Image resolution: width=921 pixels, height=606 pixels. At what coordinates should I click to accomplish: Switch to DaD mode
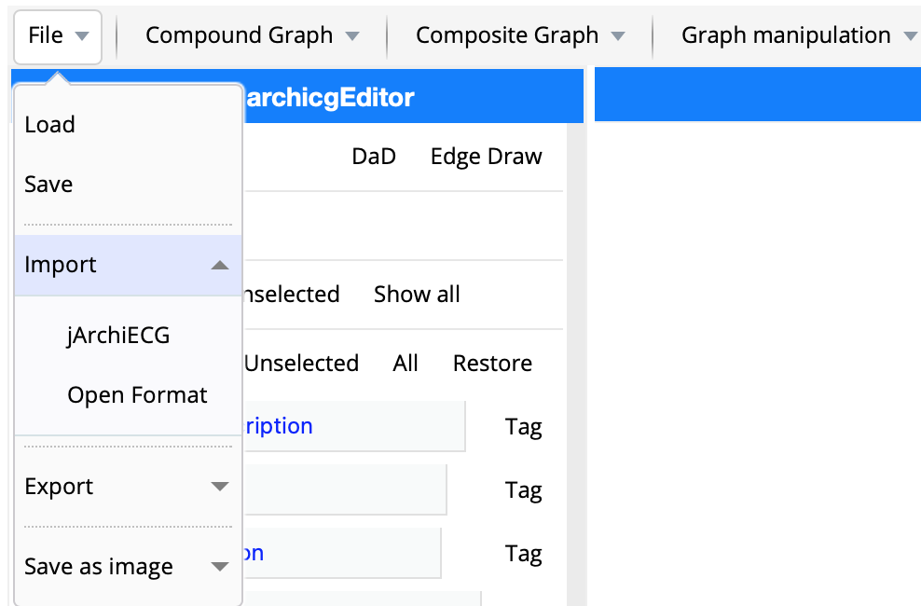click(x=374, y=157)
